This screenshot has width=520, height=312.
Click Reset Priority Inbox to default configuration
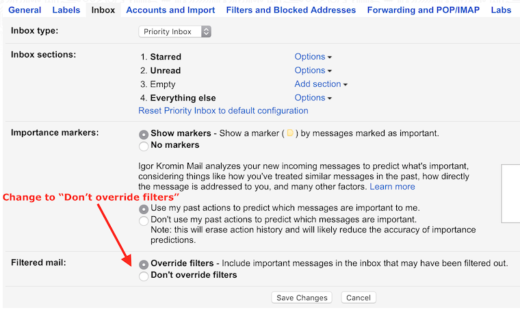[x=223, y=111]
